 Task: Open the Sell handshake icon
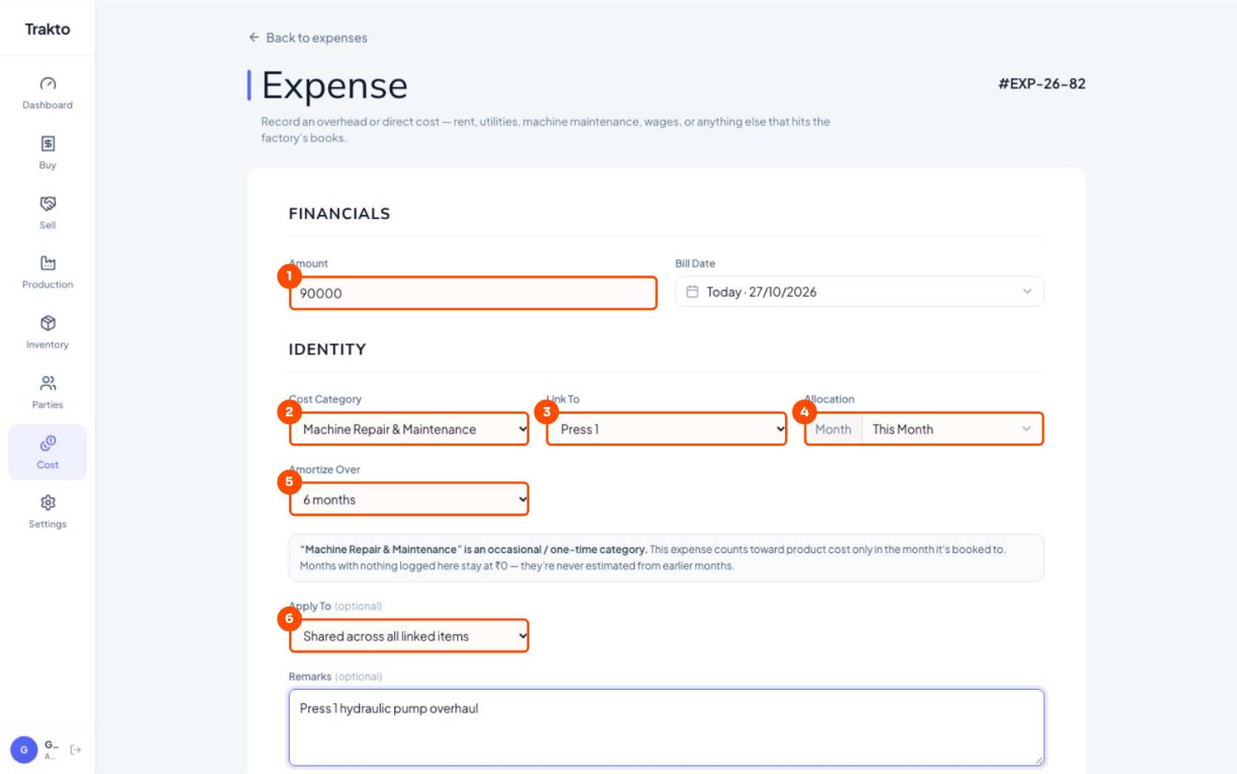coord(48,204)
